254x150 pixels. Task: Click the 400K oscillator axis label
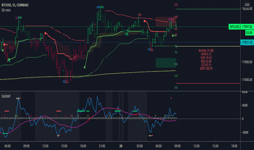click(x=245, y=105)
